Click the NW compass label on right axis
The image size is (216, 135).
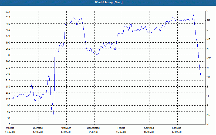pos(208,58)
